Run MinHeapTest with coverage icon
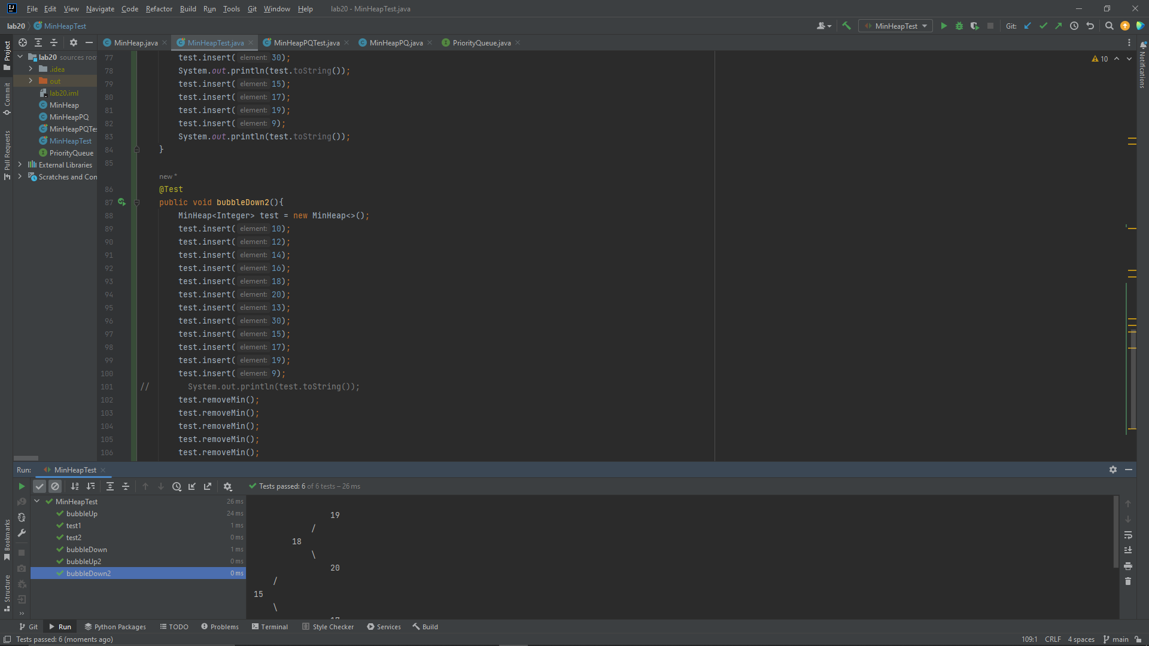1149x646 pixels. point(975,26)
